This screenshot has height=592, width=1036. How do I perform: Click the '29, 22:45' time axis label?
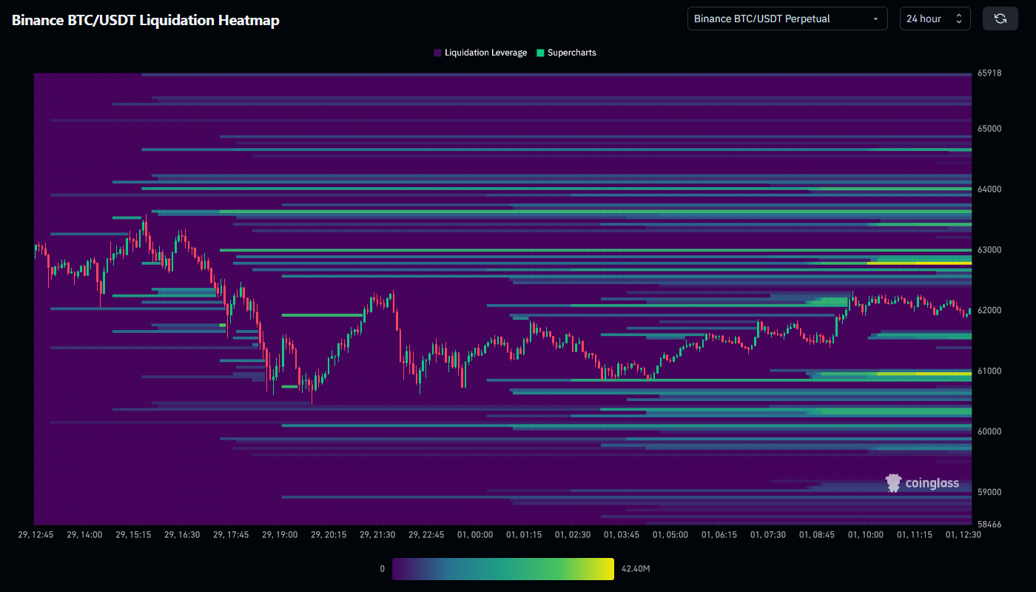[x=426, y=534]
